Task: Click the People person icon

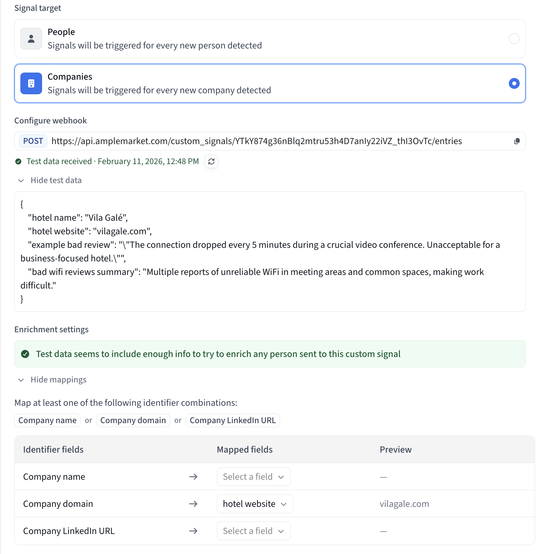Action: (x=31, y=39)
